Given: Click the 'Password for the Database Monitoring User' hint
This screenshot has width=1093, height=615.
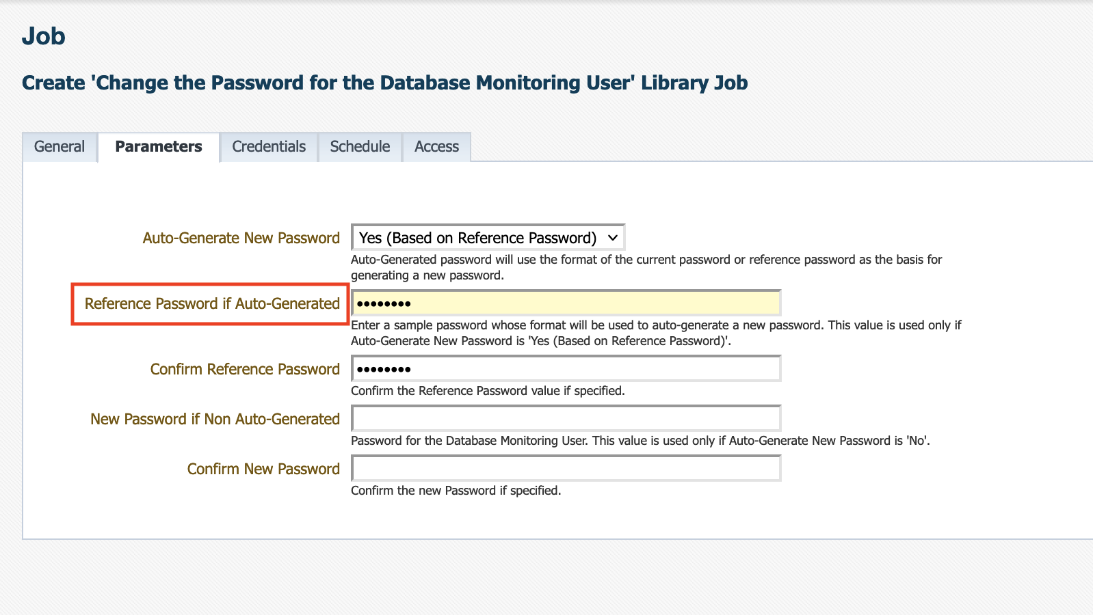Looking at the screenshot, I should [640, 441].
